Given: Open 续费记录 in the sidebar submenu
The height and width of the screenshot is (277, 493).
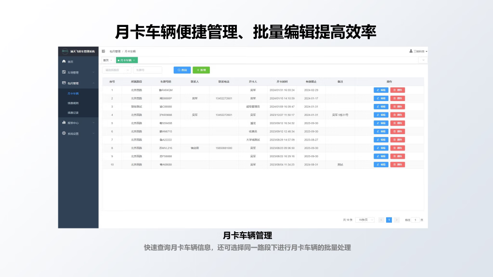Looking at the screenshot, I should (73, 113).
